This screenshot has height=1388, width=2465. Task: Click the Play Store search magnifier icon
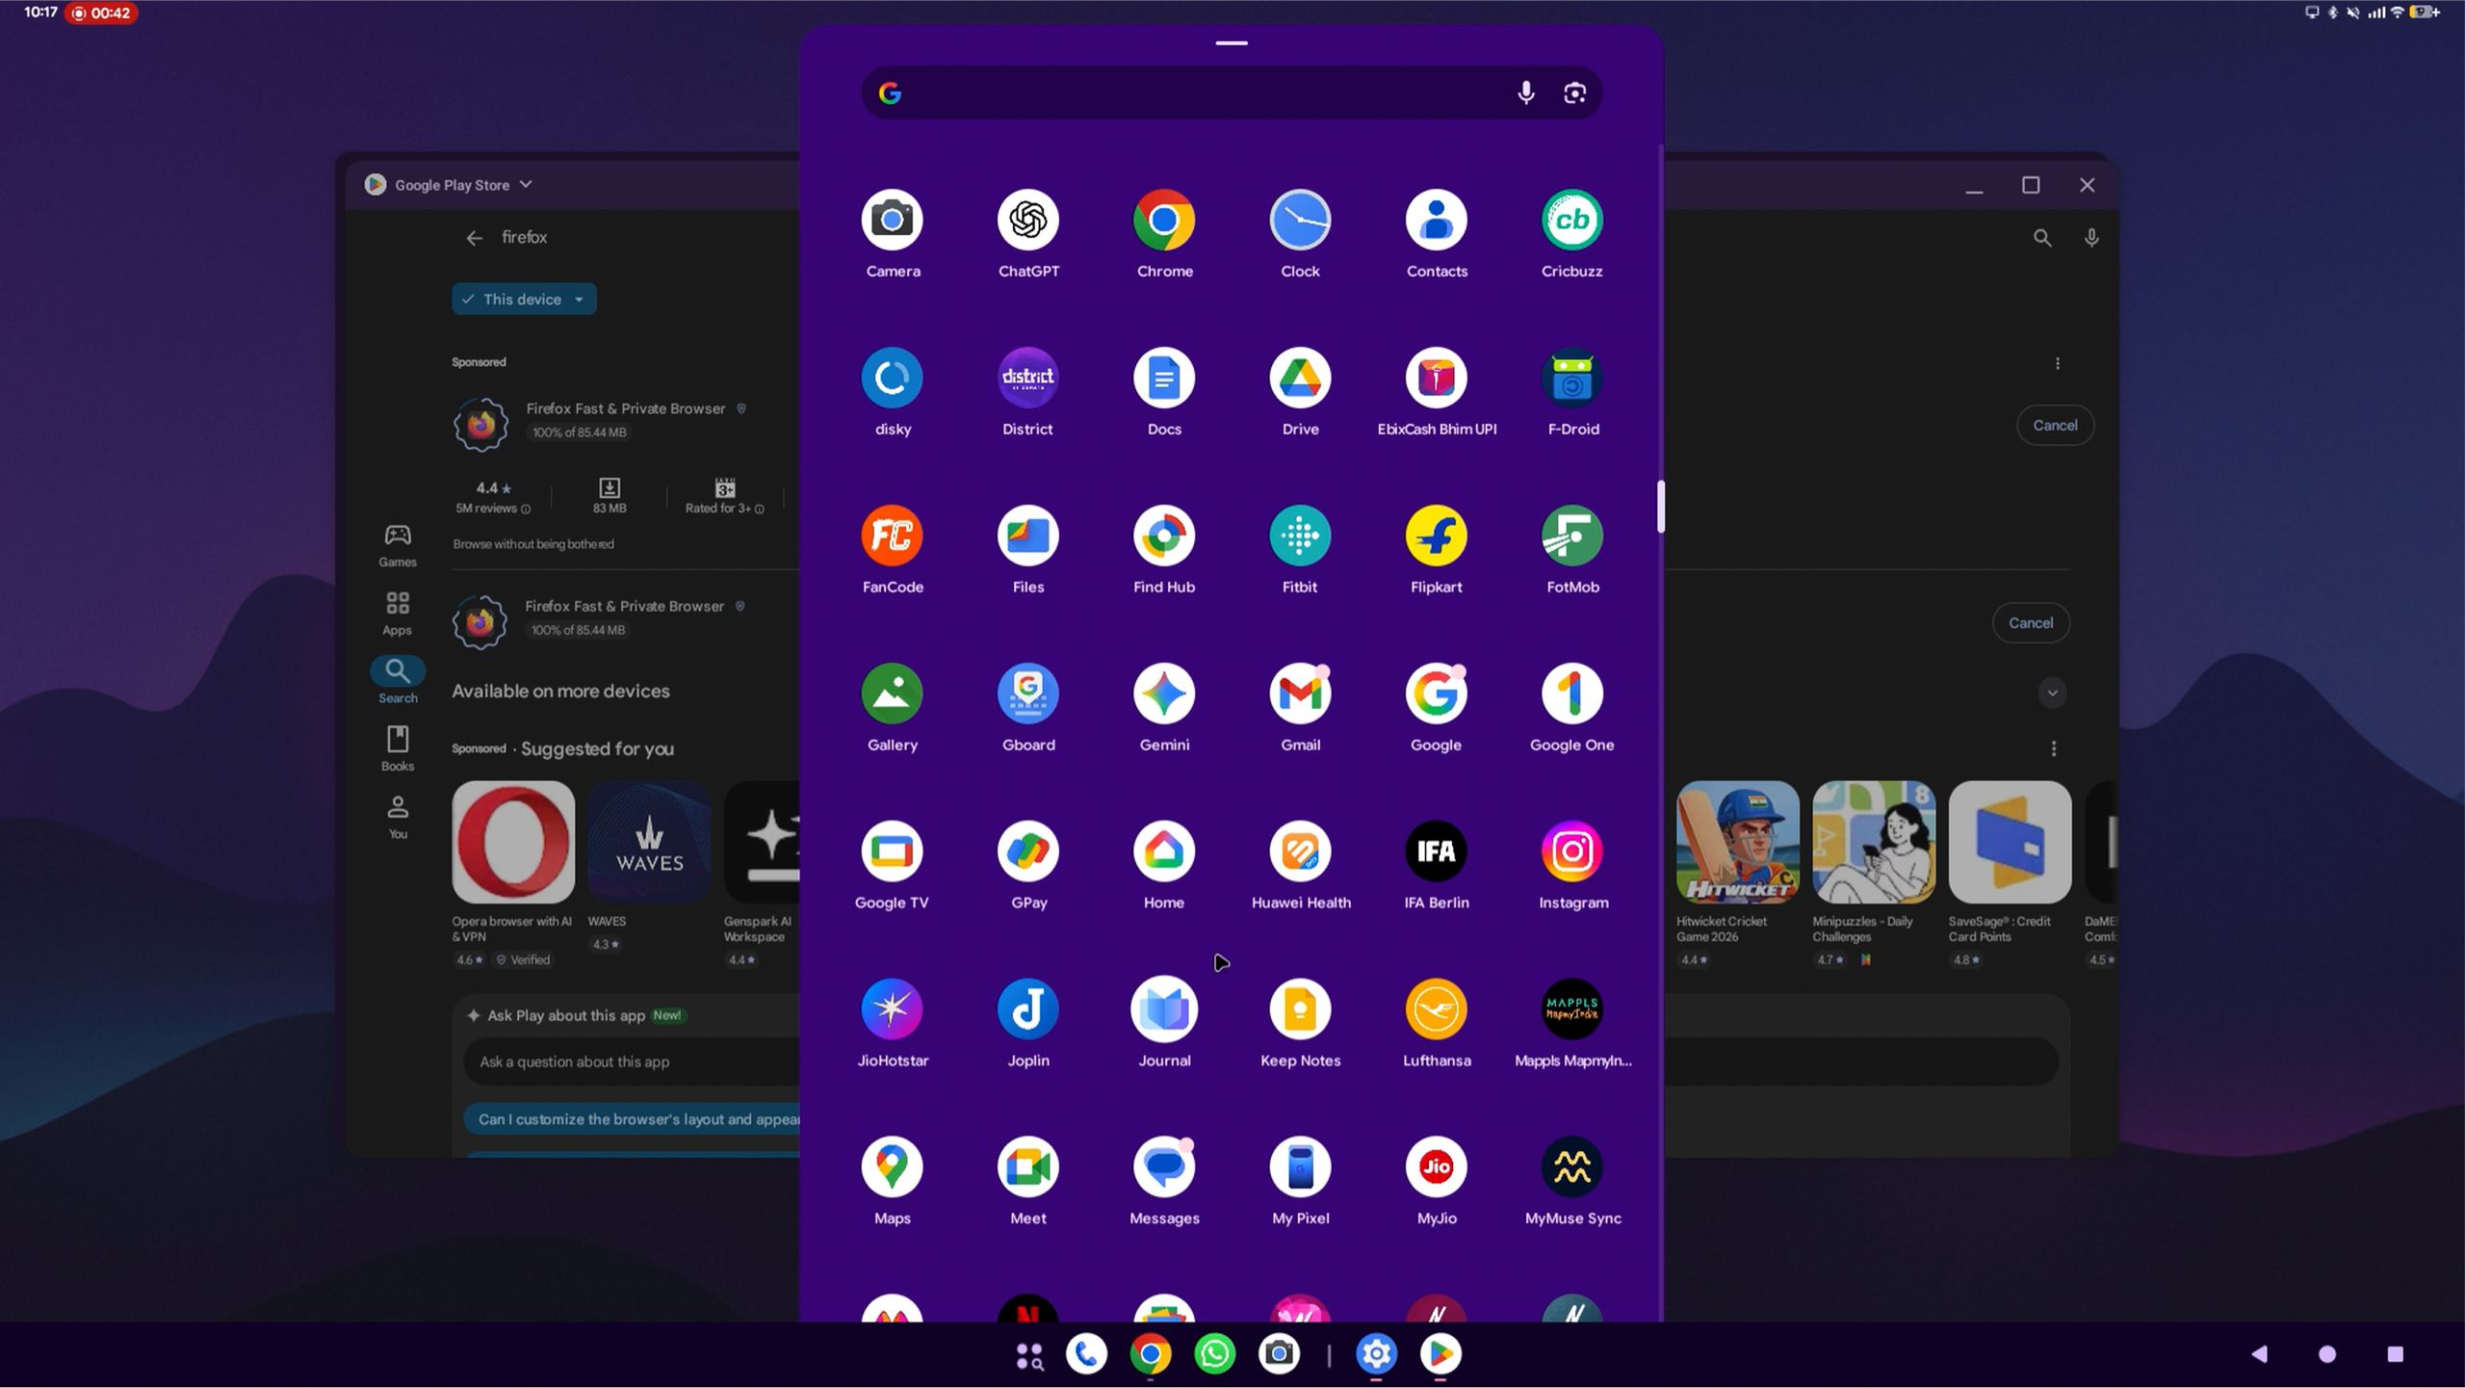2041,238
